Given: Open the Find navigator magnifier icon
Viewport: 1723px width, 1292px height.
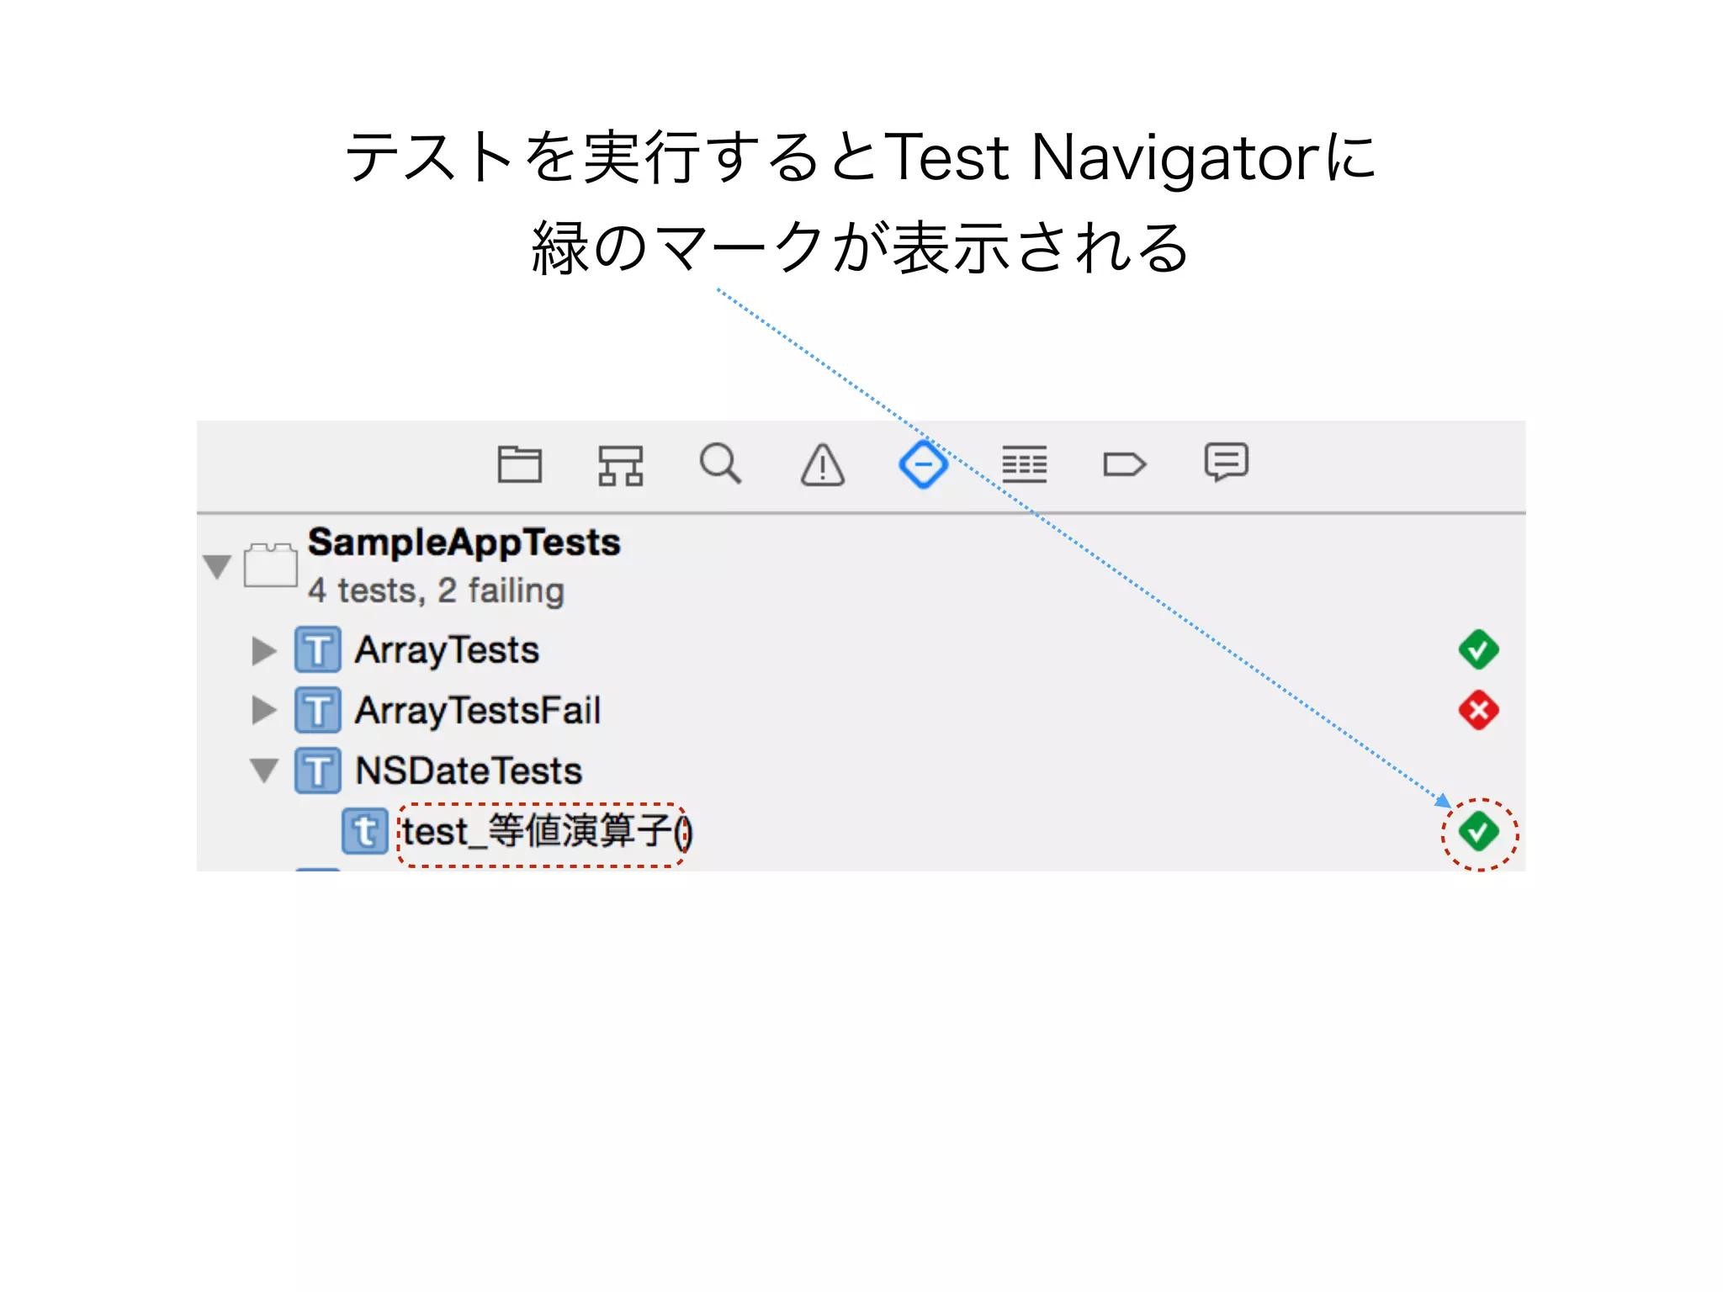Looking at the screenshot, I should coord(720,463).
